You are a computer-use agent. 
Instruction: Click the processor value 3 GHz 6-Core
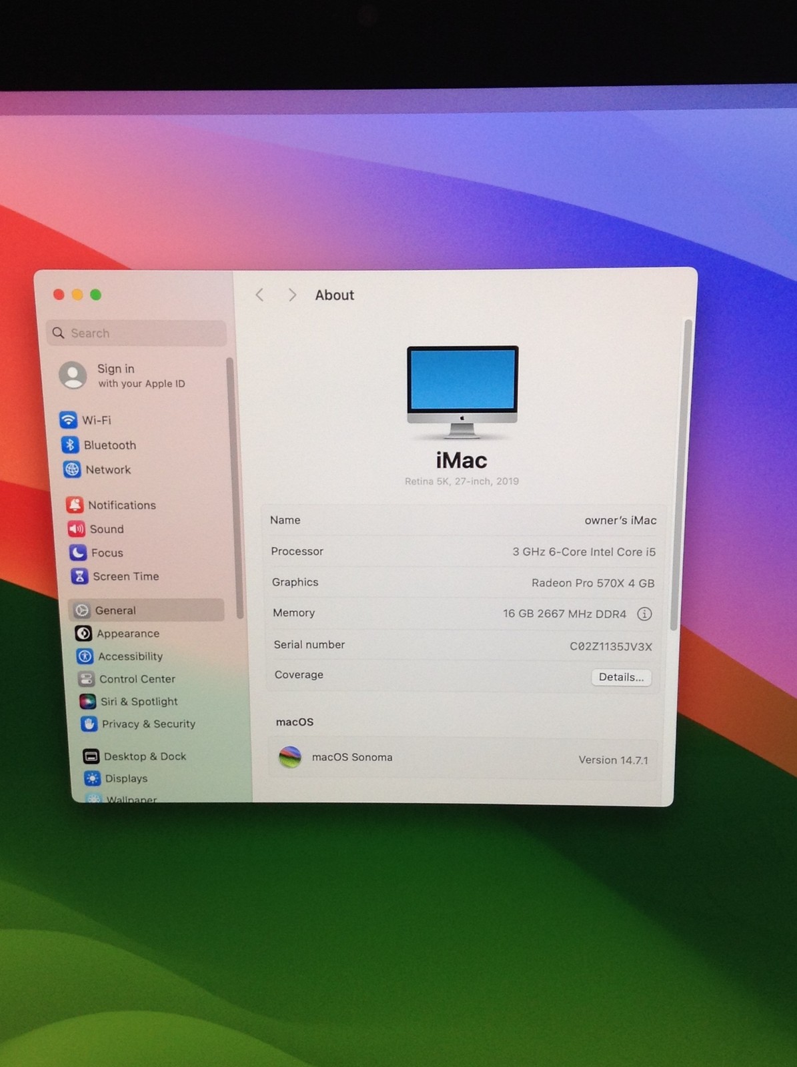coord(584,552)
